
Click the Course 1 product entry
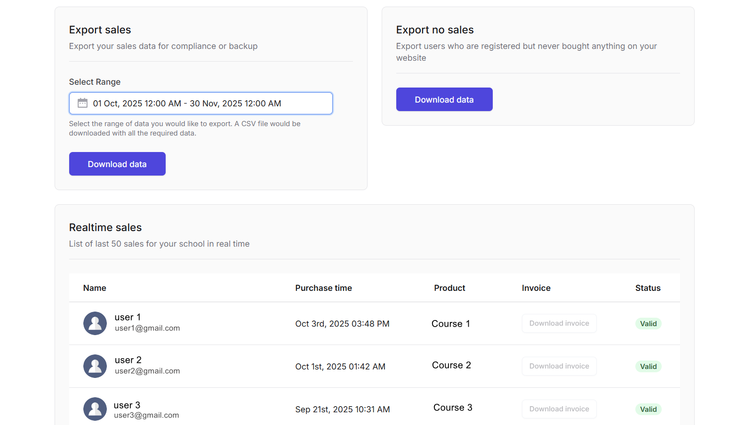coord(450,324)
